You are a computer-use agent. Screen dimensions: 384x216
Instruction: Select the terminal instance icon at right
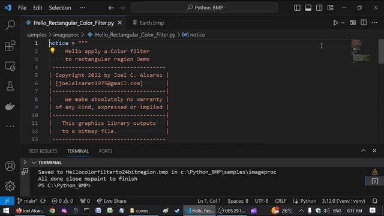point(374,181)
